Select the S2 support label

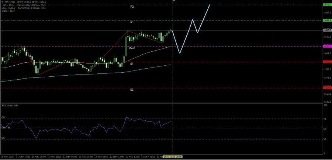point(132,90)
